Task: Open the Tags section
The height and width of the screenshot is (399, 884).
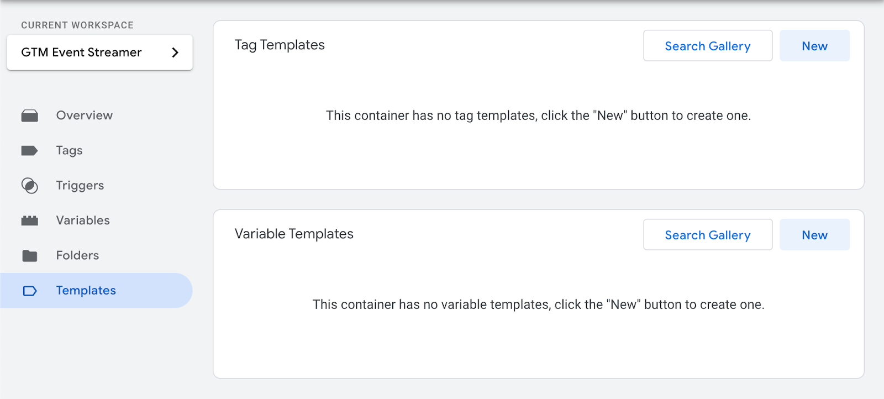Action: click(x=70, y=151)
